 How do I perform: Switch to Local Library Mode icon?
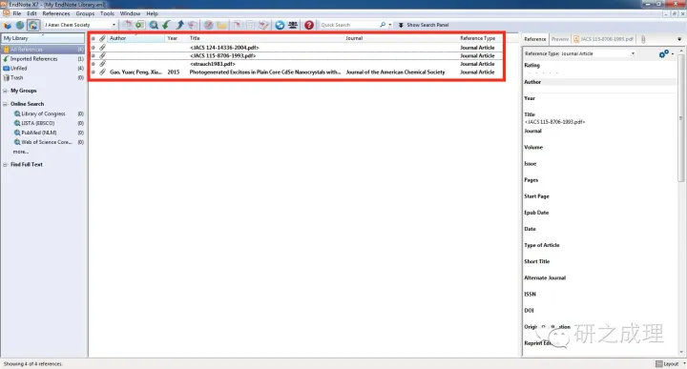(8, 25)
